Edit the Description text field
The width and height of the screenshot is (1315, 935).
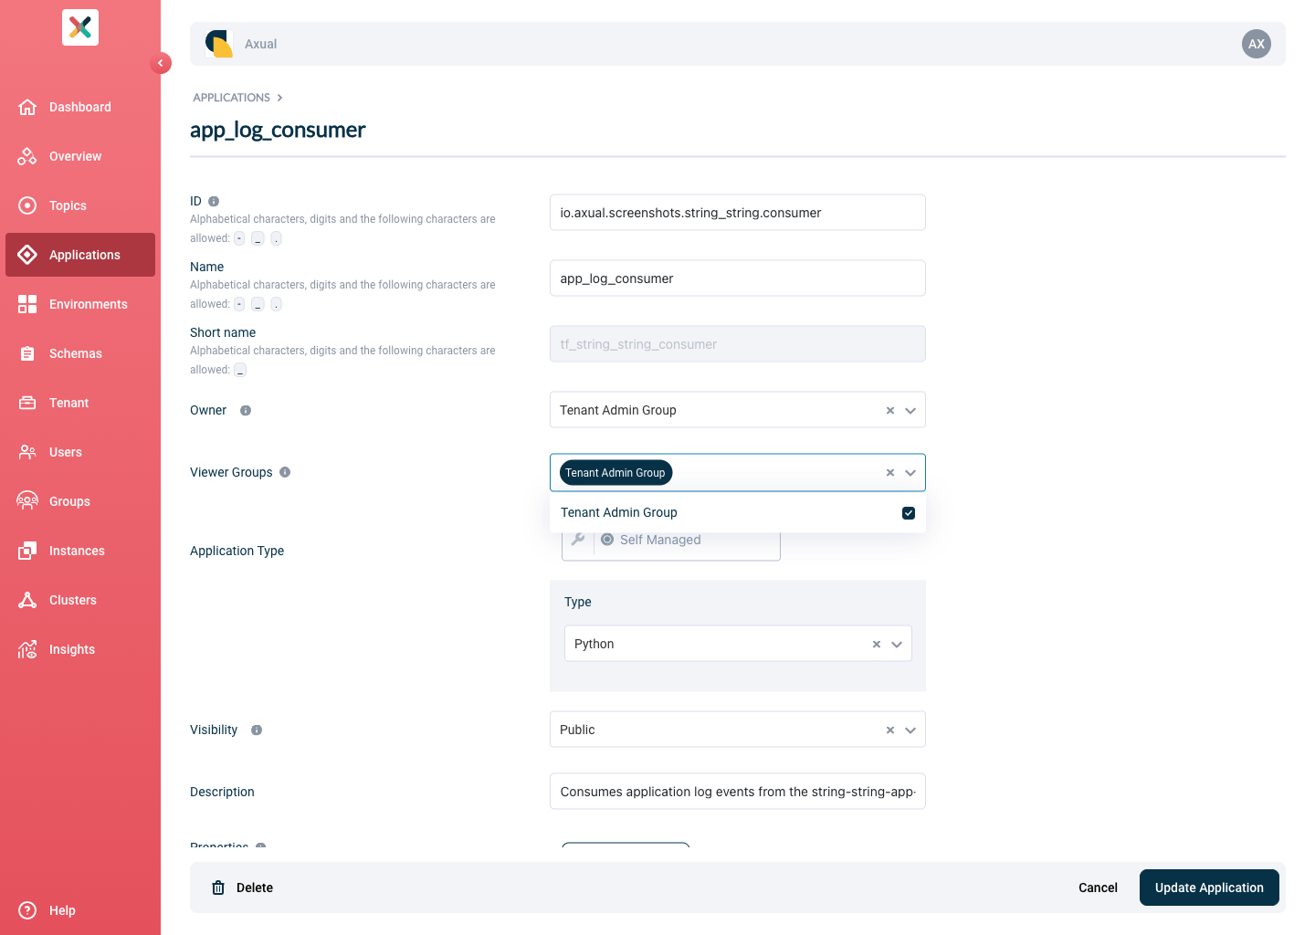tap(738, 792)
